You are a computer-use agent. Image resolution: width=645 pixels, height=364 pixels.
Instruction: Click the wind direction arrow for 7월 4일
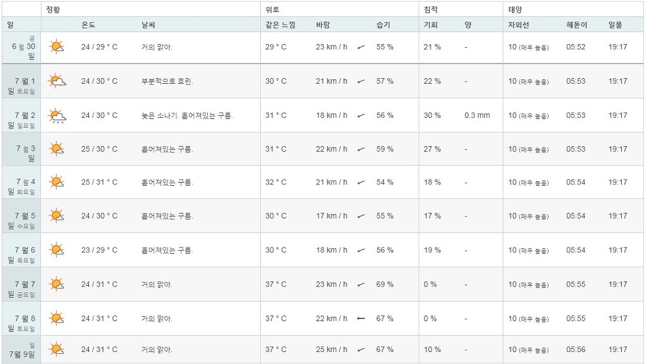pyautogui.click(x=361, y=183)
